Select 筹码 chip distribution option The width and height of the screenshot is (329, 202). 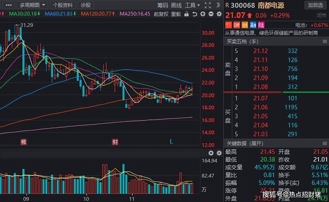point(163,5)
